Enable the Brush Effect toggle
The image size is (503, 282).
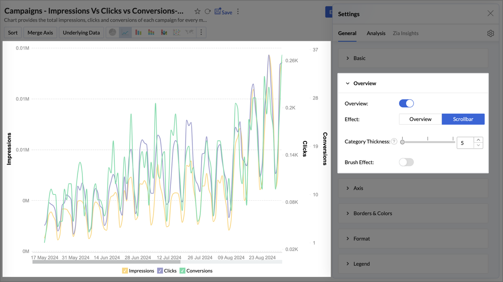(x=406, y=162)
